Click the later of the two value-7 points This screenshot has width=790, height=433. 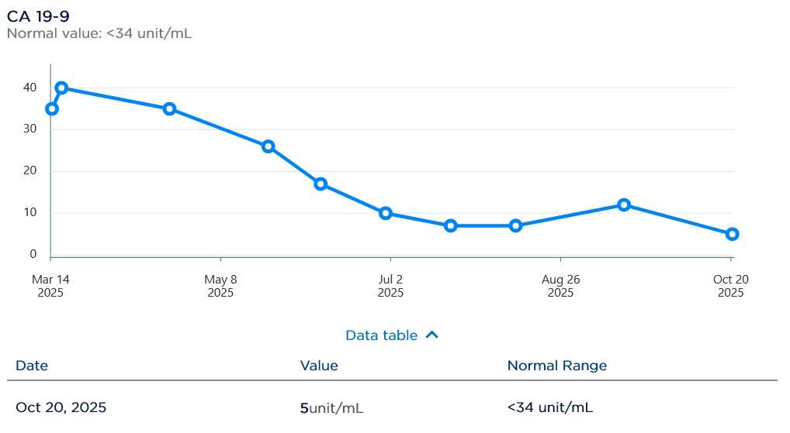click(x=516, y=226)
